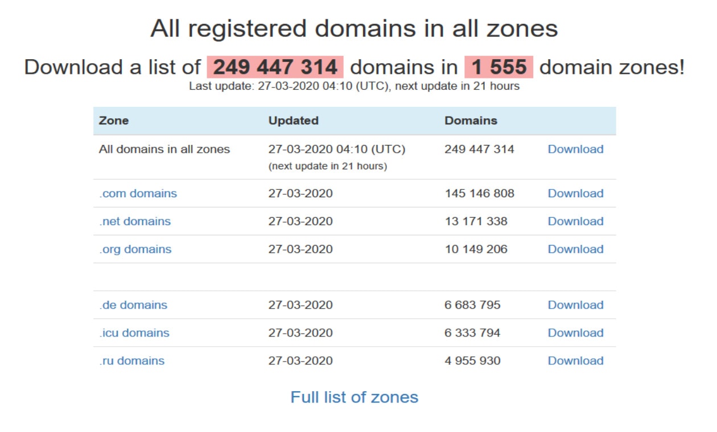Click the page title 'All registered domains in all zones'
Screen dimensions: 717x432
(x=354, y=28)
